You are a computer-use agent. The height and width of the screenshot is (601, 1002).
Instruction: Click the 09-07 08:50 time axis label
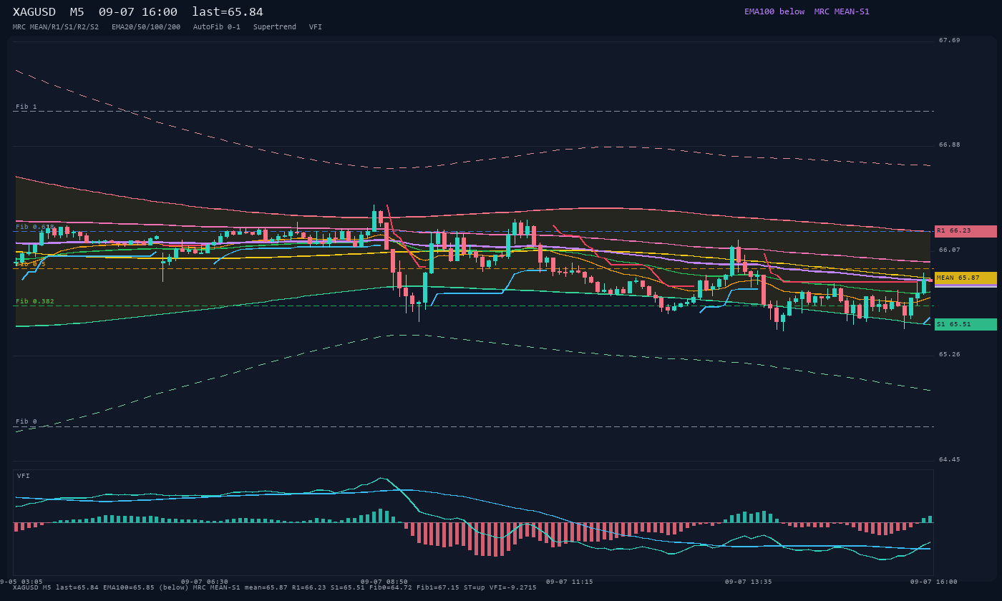pyautogui.click(x=384, y=582)
